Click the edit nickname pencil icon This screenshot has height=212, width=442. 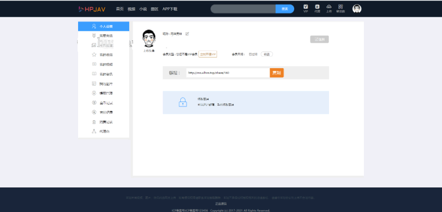[187, 34]
